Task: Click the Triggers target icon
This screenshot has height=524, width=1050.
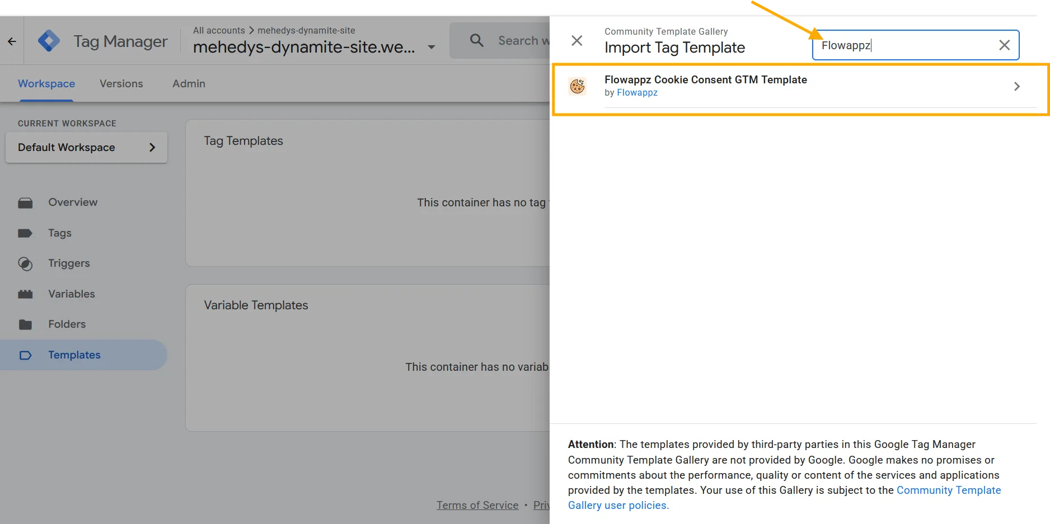Action: click(x=25, y=264)
